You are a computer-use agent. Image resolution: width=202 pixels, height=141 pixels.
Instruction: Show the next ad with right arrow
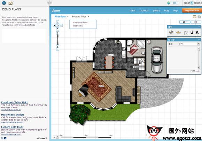tap(5, 138)
